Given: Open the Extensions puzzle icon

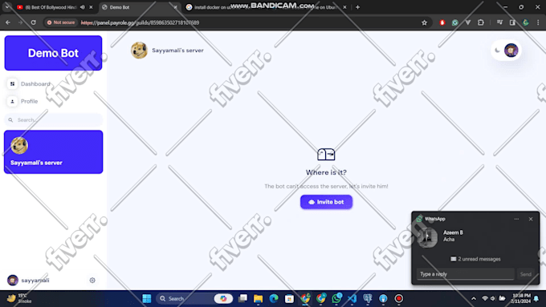Looking at the screenshot, I should [x=481, y=22].
